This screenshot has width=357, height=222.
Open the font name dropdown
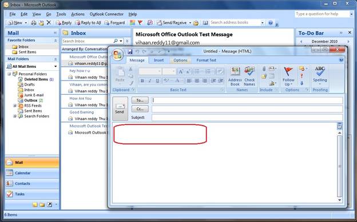[x=160, y=71]
